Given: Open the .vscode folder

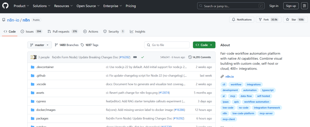Looking at the screenshot, I should pyautogui.click(x=41, y=84).
